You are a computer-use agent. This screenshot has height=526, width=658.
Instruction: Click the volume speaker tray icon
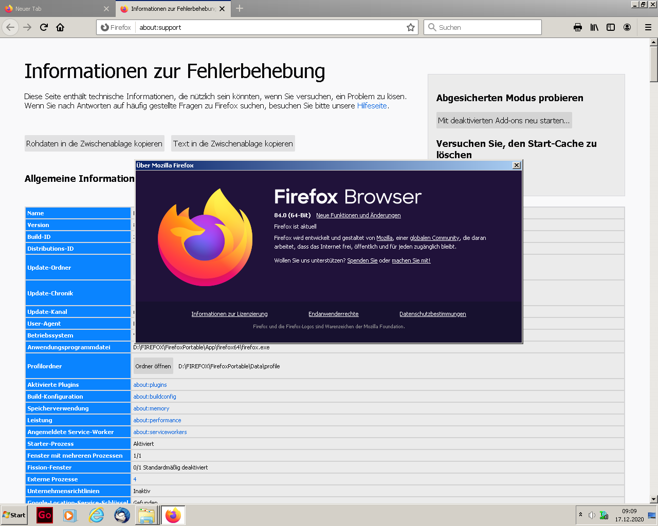pos(592,515)
